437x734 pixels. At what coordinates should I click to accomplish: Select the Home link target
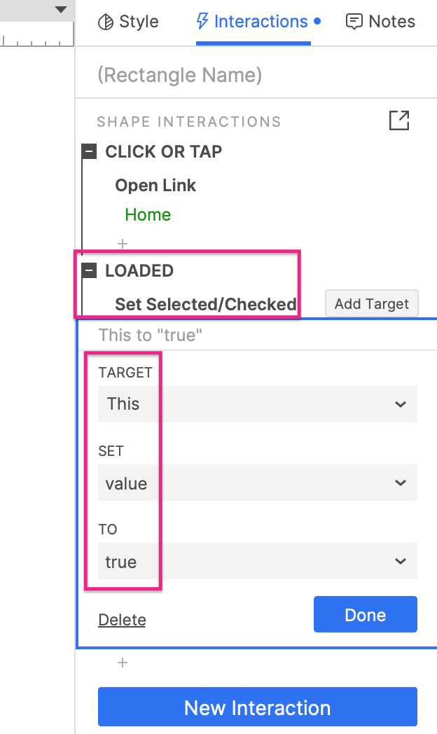click(x=148, y=215)
